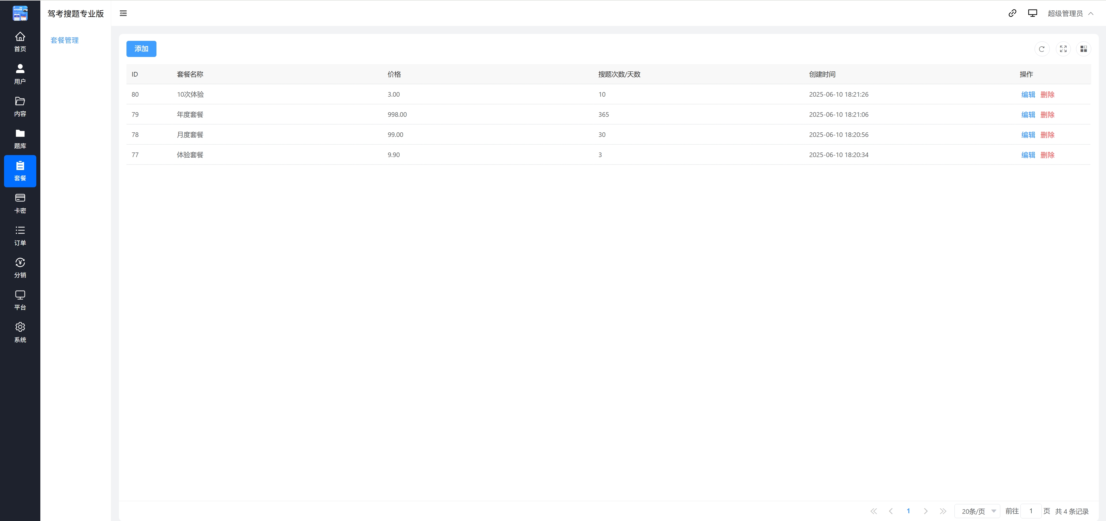Click the 搜题次数/天数 column header
The width and height of the screenshot is (1106, 521).
pos(619,74)
